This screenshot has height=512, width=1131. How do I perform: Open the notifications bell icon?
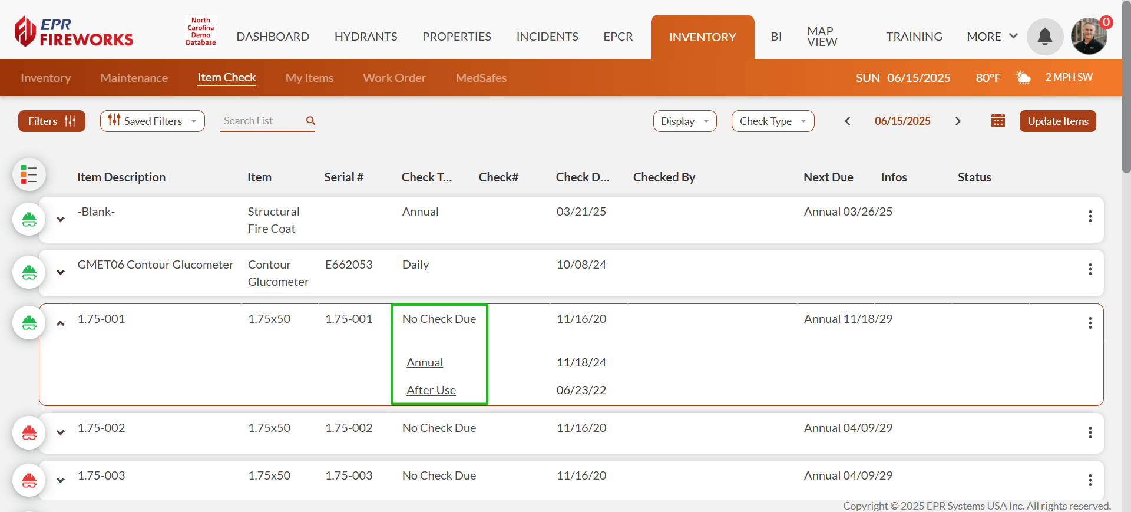1044,37
